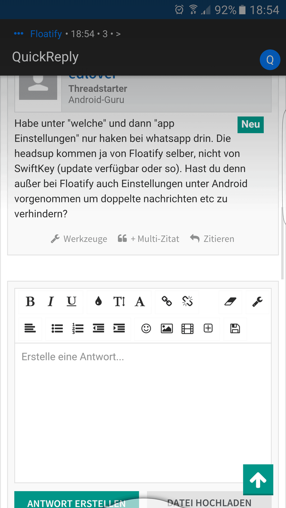Image resolution: width=286 pixels, height=508 pixels.
Task: Save draft with the floppy disk icon
Action: pyautogui.click(x=235, y=329)
